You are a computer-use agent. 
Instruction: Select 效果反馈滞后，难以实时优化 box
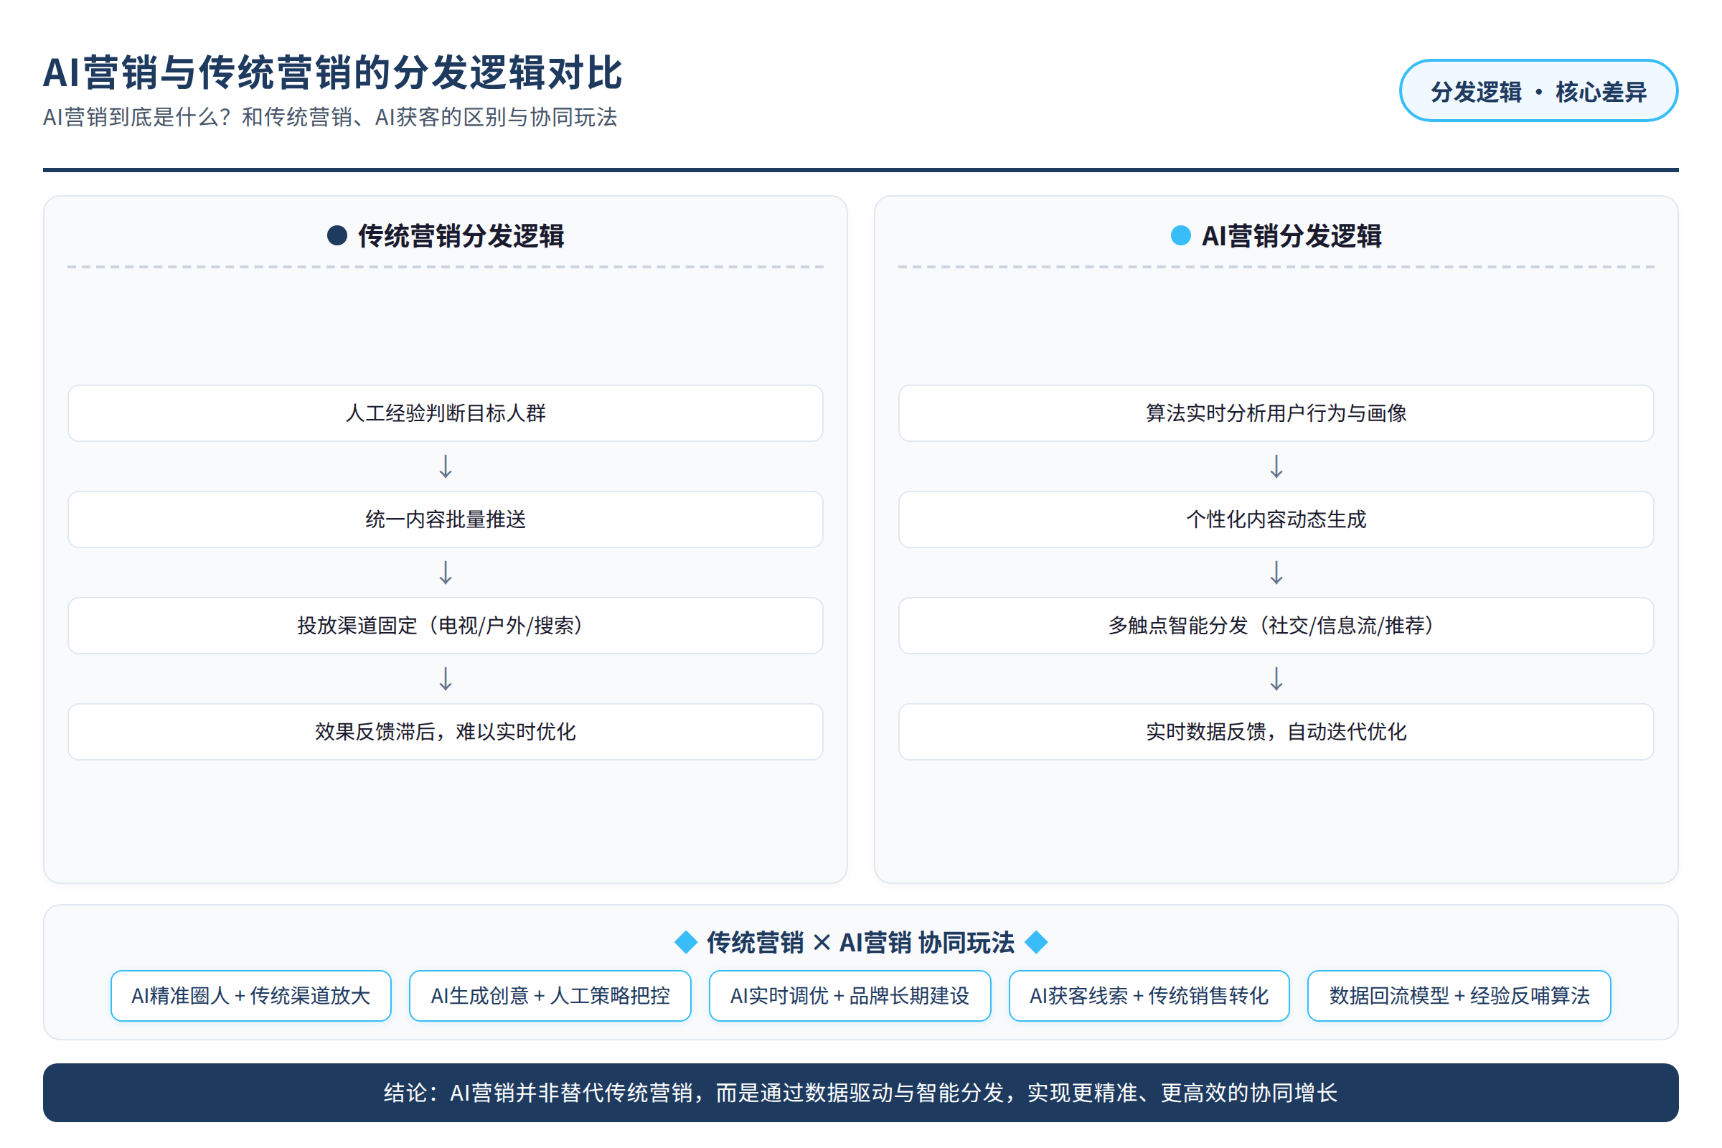445,731
